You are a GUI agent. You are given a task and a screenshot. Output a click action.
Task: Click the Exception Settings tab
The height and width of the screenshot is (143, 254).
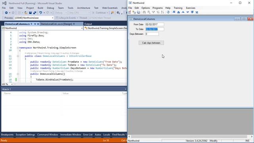point(25,135)
